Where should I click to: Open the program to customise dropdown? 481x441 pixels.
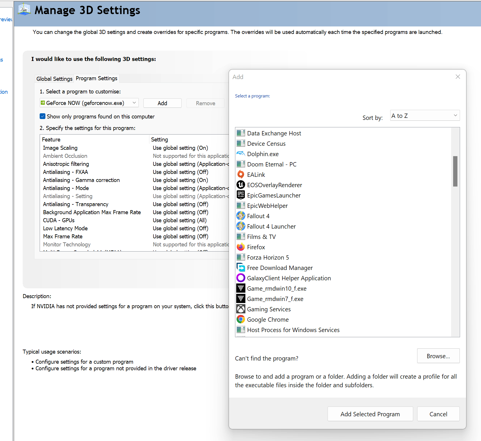pos(89,103)
